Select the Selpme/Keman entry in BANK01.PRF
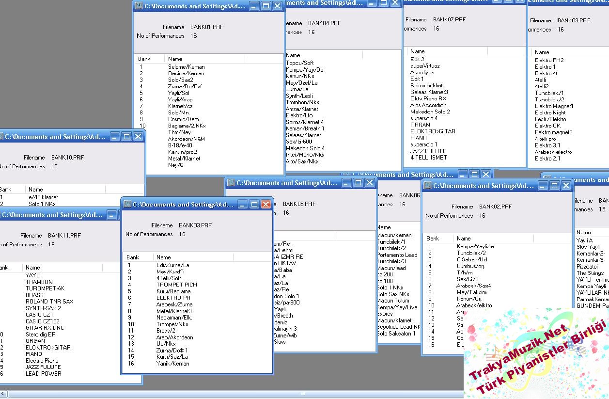609x399 pixels. click(x=186, y=67)
